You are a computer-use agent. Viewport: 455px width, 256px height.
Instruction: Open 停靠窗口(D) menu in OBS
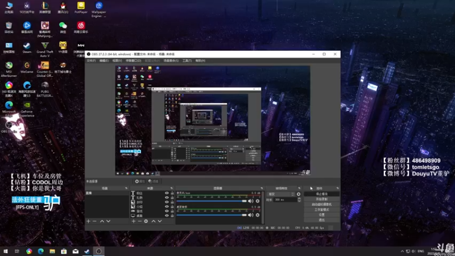(x=134, y=61)
